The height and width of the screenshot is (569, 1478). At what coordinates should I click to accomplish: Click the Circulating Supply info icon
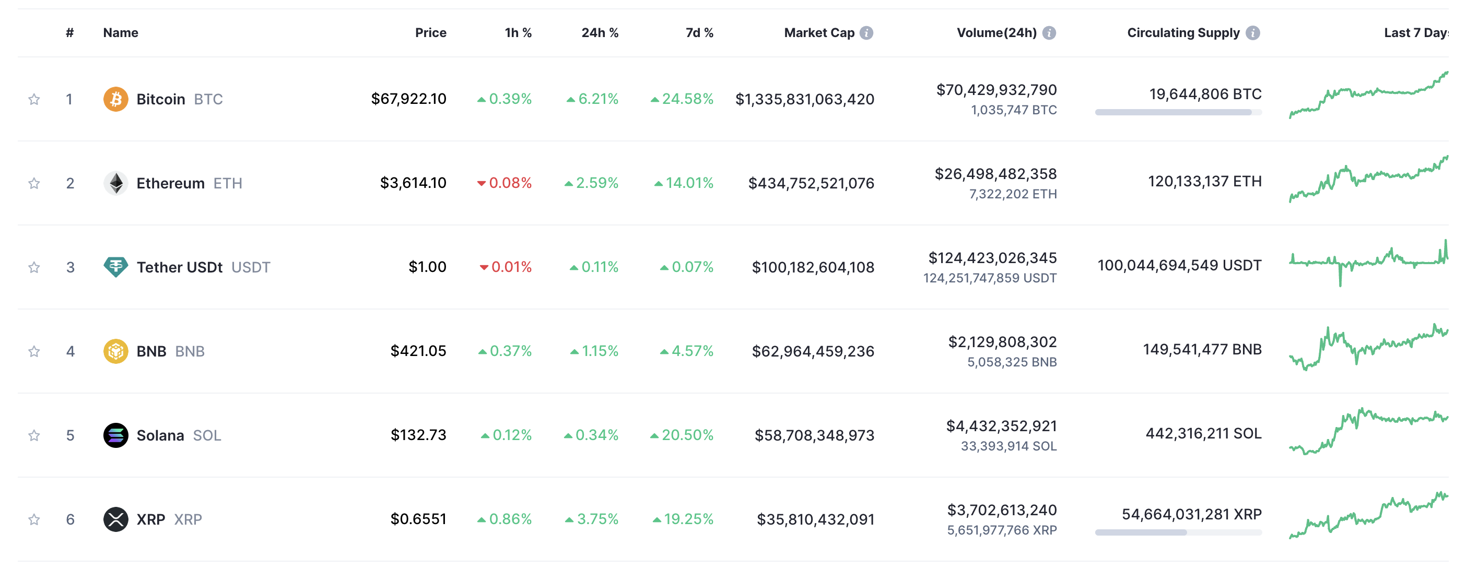[x=1253, y=33]
